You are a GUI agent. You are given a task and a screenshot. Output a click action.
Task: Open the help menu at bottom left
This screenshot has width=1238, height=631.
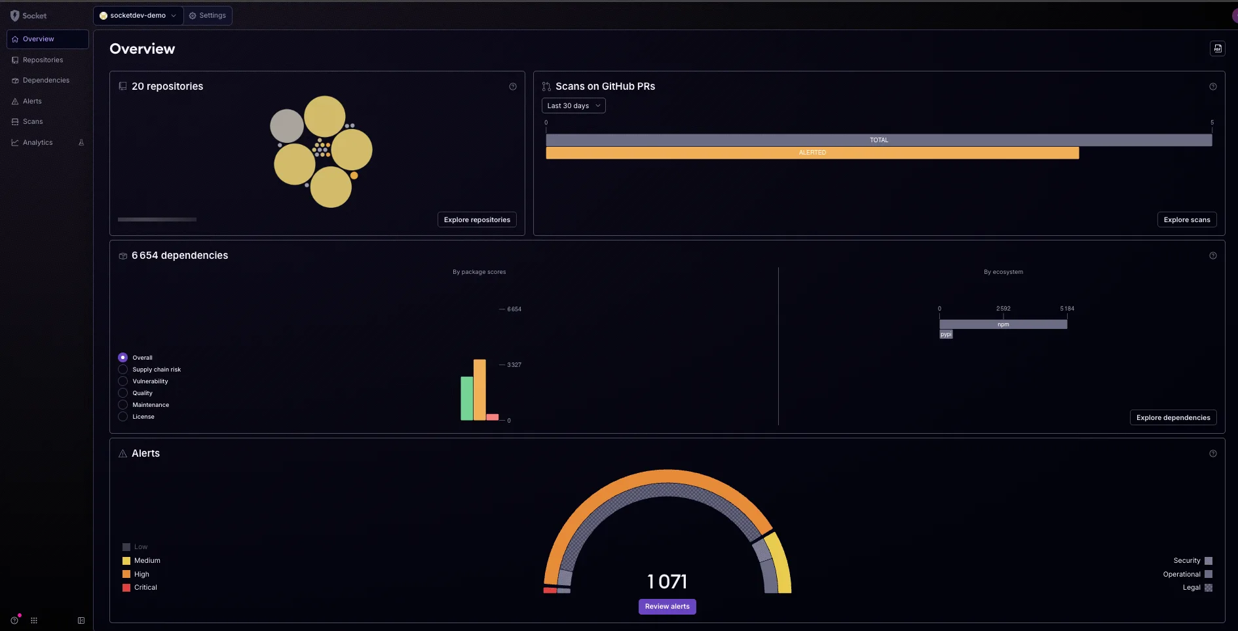(14, 621)
